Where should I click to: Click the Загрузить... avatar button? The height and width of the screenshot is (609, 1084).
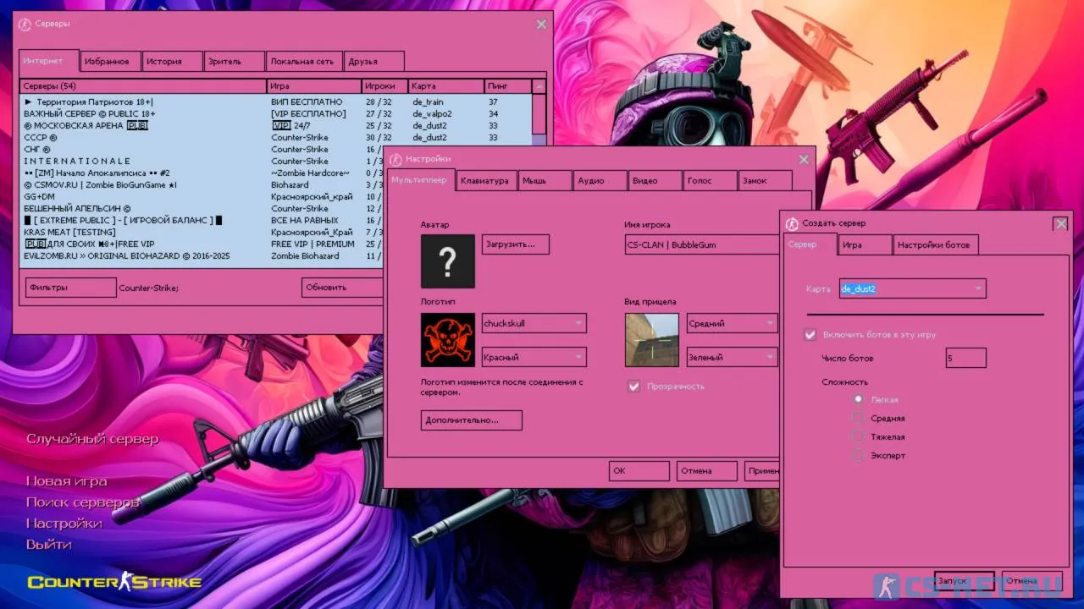(x=515, y=244)
